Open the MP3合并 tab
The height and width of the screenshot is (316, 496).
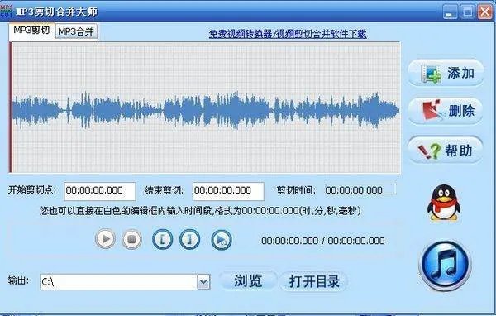(x=76, y=31)
